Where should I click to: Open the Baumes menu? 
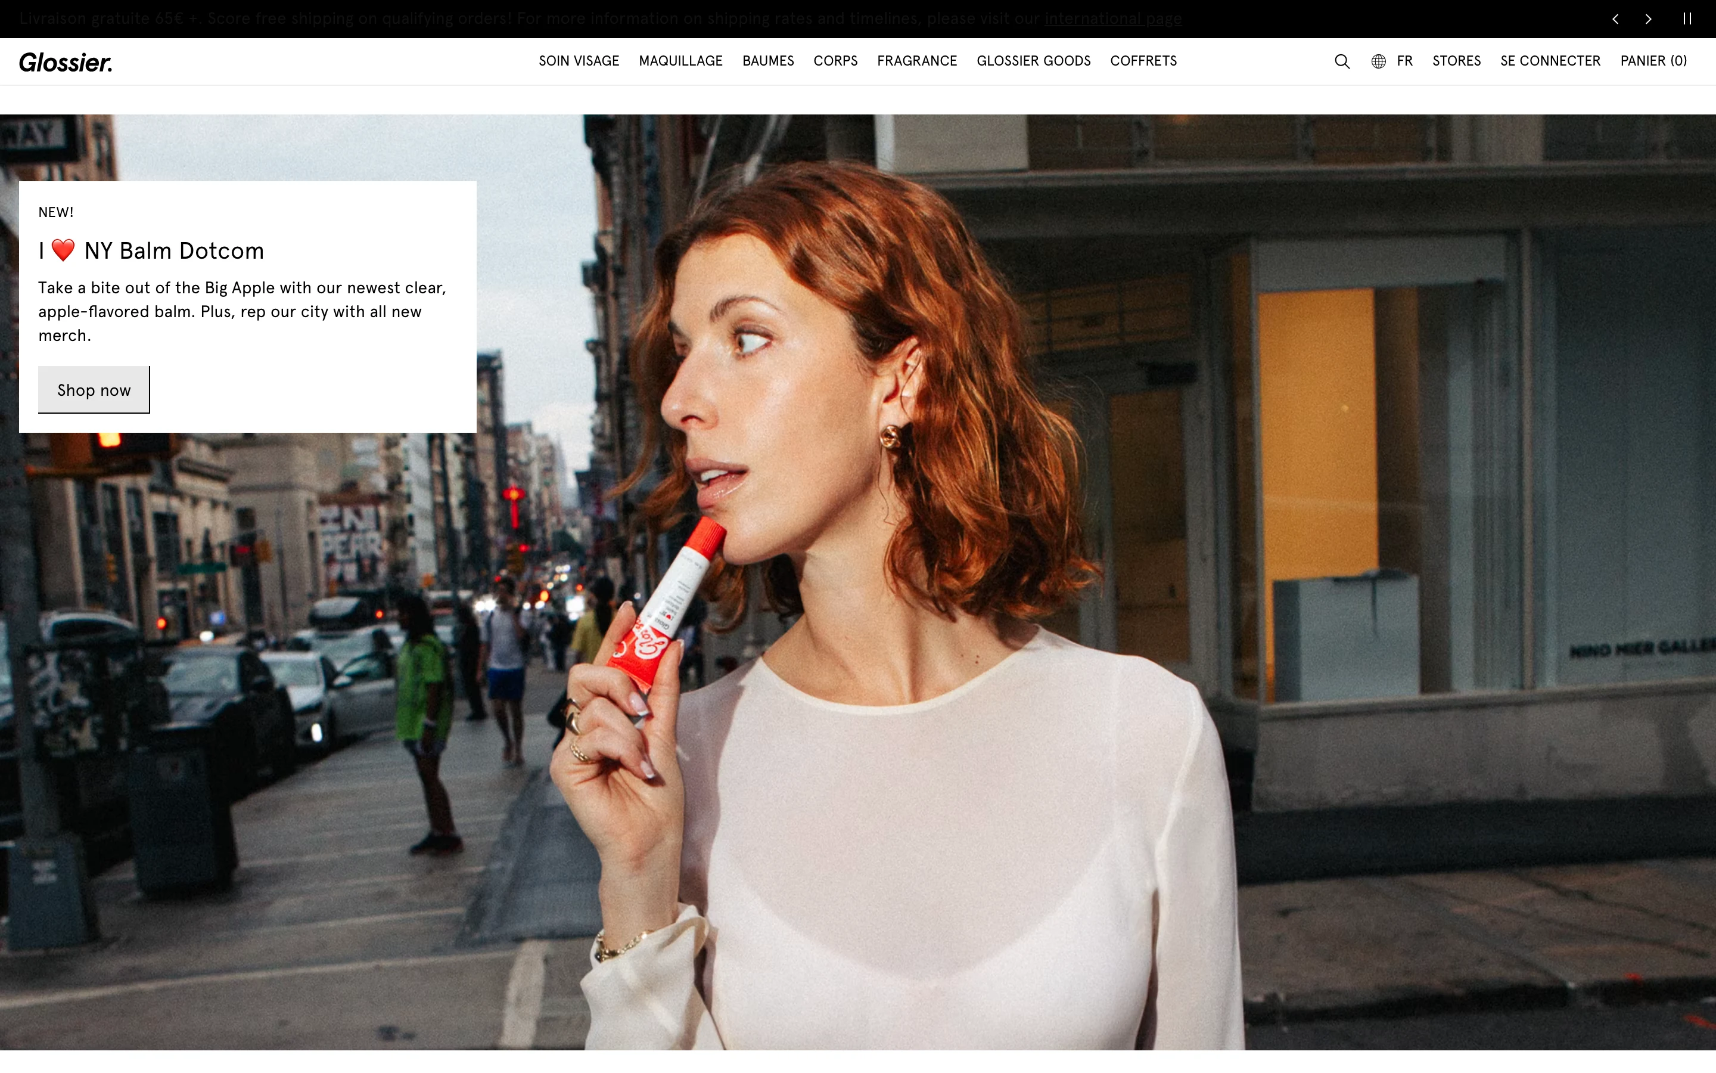pos(768,61)
